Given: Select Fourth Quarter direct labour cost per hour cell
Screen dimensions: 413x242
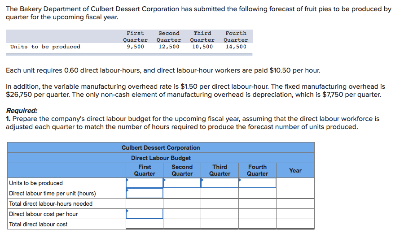Looking at the screenshot, I should pos(257,214).
